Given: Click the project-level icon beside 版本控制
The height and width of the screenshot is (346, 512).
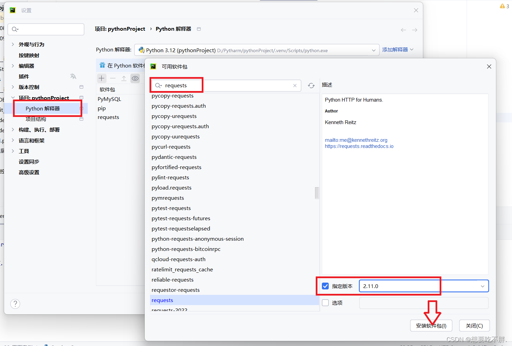Looking at the screenshot, I should click(x=81, y=87).
